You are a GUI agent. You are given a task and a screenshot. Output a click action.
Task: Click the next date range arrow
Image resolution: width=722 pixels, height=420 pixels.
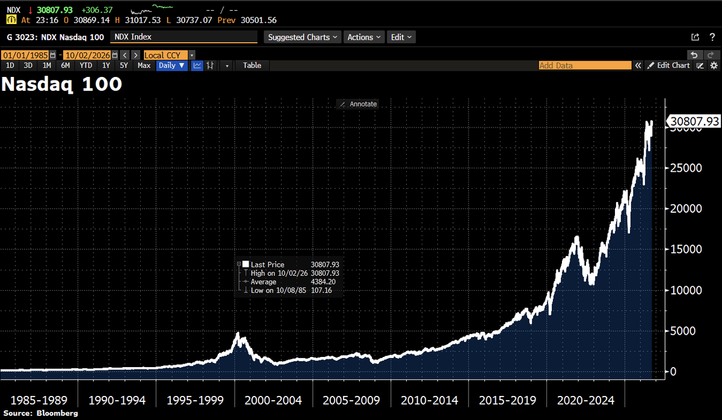135,55
